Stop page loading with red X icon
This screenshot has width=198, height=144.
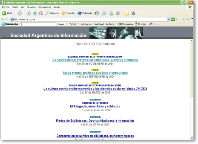point(29,13)
